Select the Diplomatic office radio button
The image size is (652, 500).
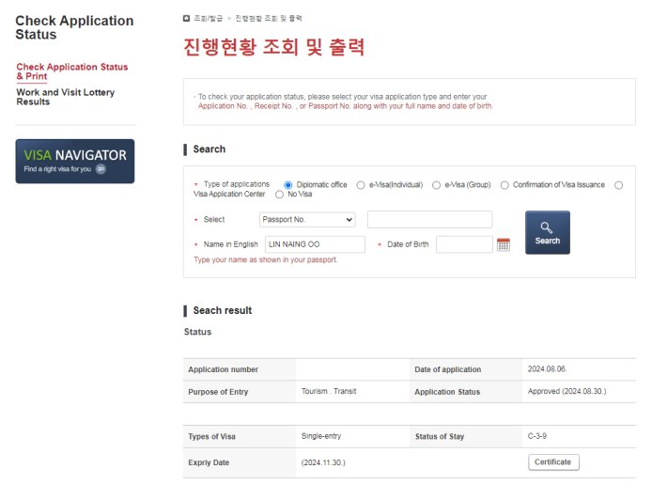pyautogui.click(x=288, y=185)
